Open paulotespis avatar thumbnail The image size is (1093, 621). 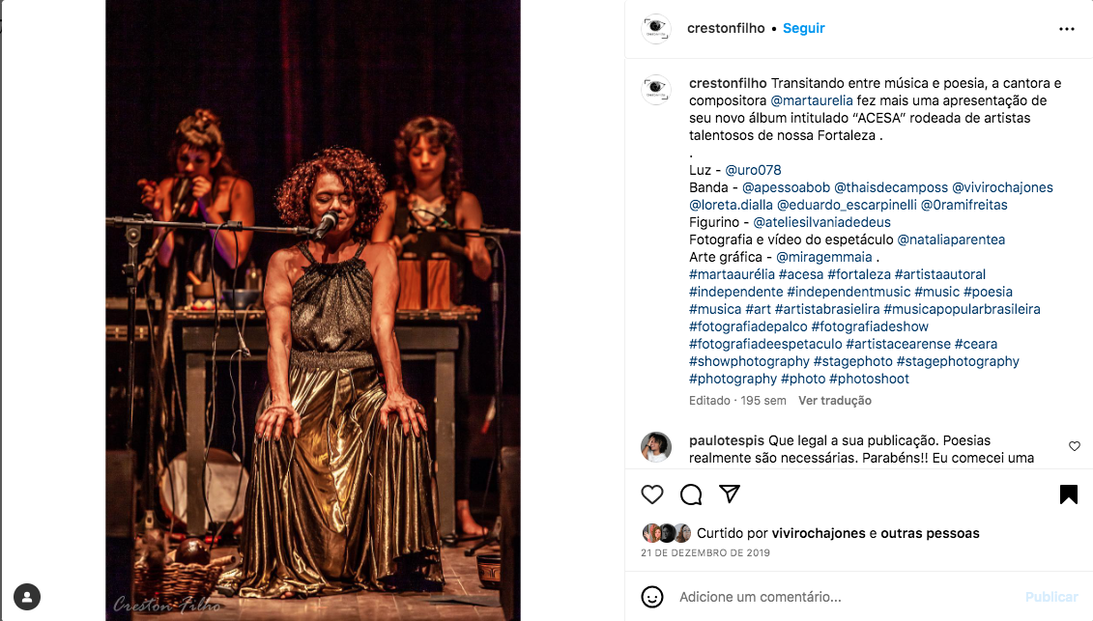[x=656, y=447]
